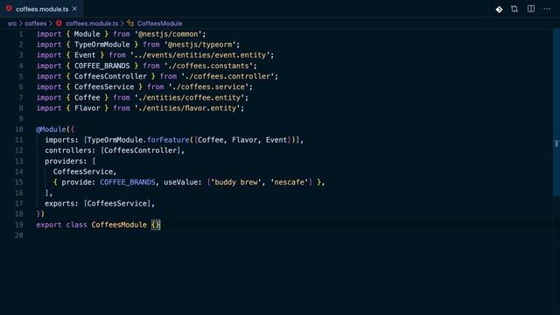Click line number 1 in gutter
This screenshot has width=560, height=315.
(21, 34)
